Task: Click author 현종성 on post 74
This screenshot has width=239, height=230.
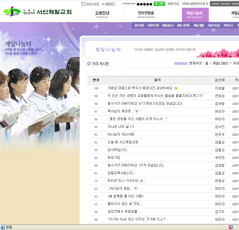Action: pyautogui.click(x=220, y=181)
